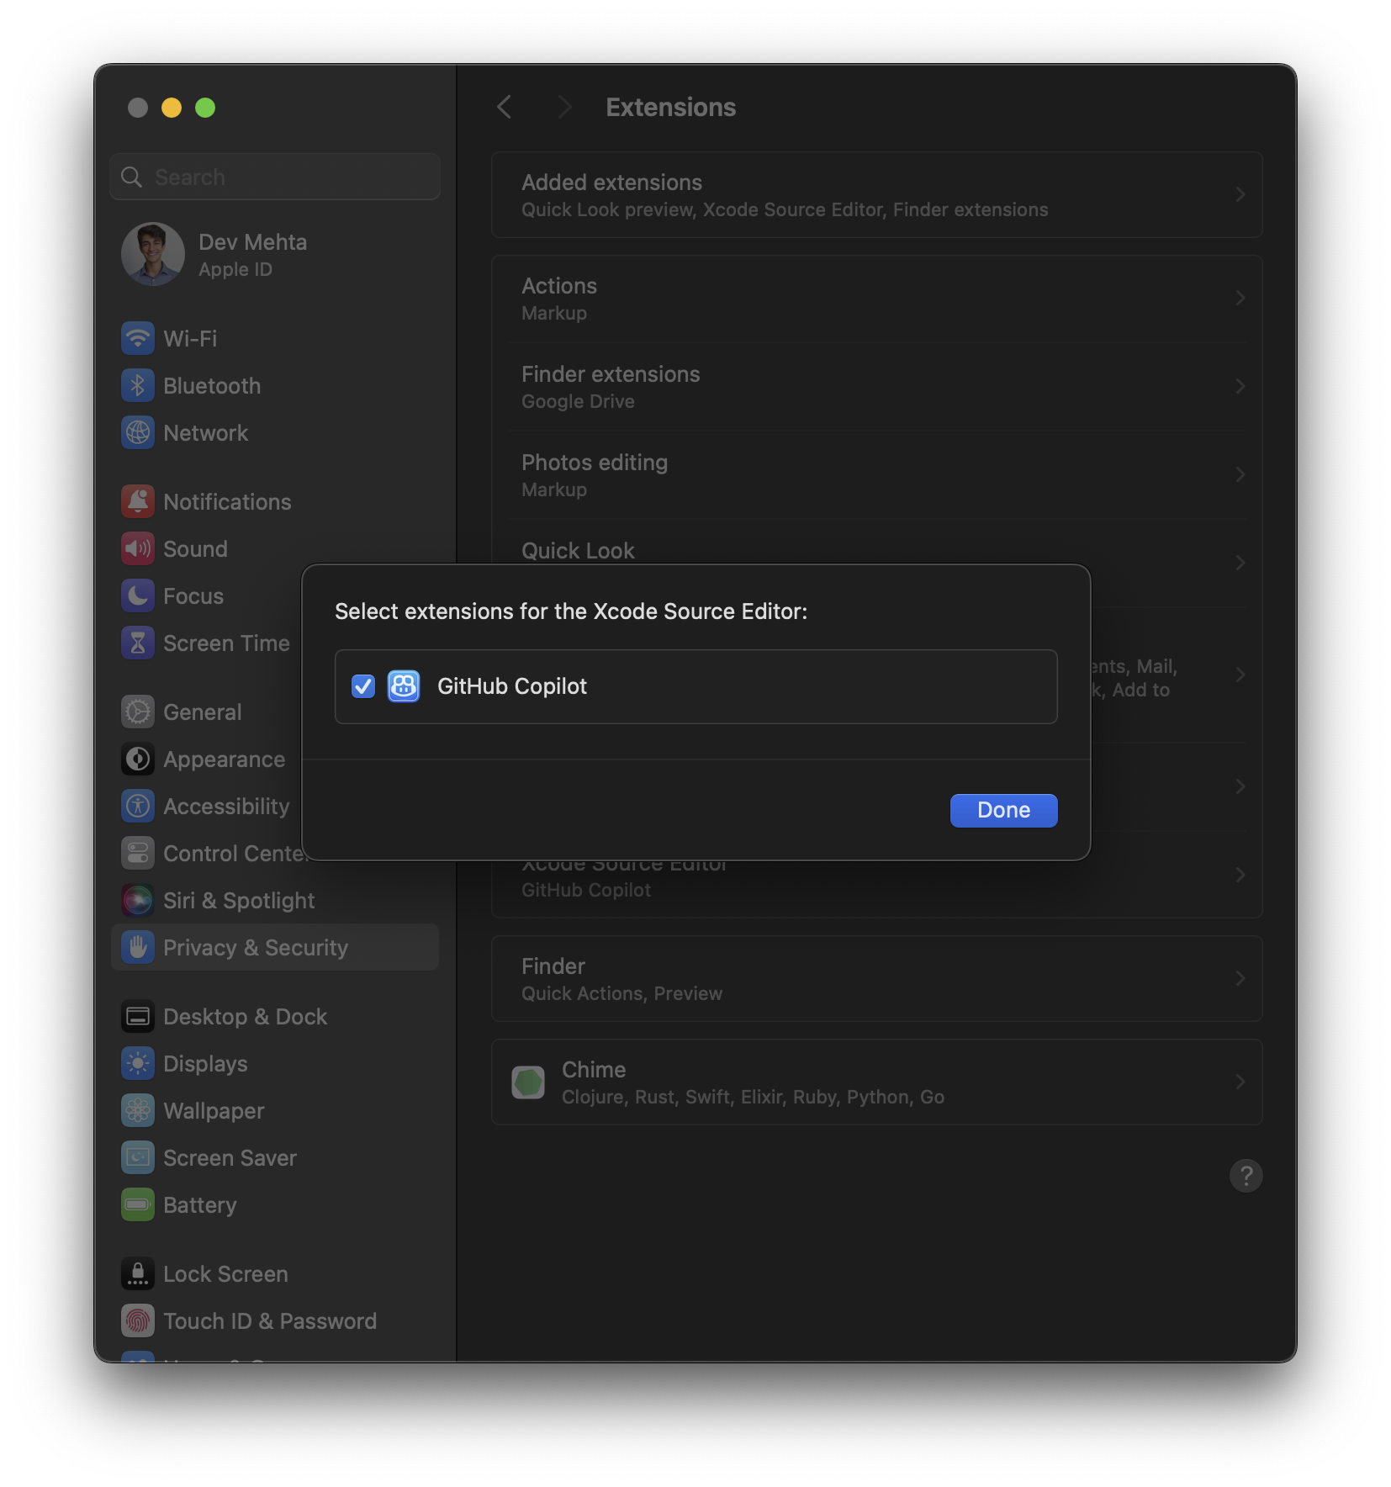Screen dimensions: 1391x1487
Task: Select the Focus moon icon
Action: click(138, 595)
